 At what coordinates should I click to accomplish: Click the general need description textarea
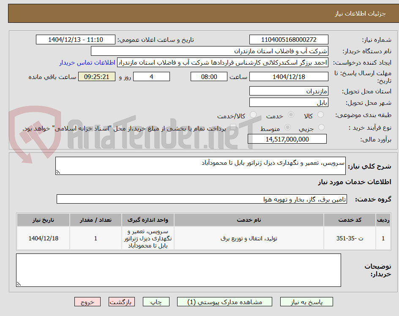pyautogui.click(x=200, y=166)
